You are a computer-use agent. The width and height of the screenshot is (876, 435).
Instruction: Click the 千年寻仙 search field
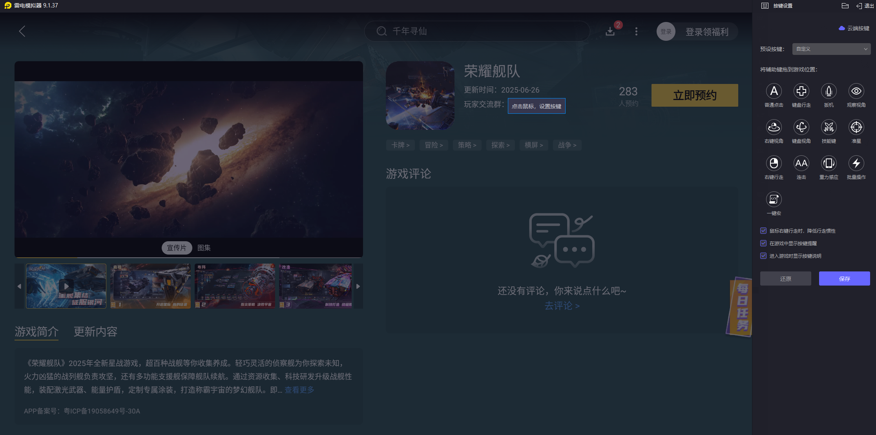point(477,31)
